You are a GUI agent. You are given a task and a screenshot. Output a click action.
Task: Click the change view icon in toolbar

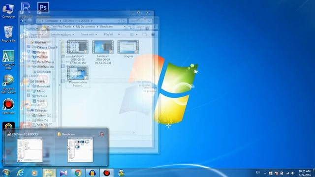132,34
